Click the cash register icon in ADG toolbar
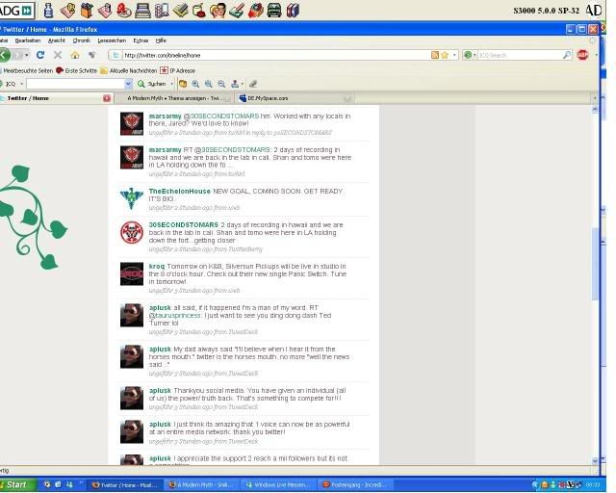Screen dimensions: 616x493 pyautogui.click(x=142, y=11)
